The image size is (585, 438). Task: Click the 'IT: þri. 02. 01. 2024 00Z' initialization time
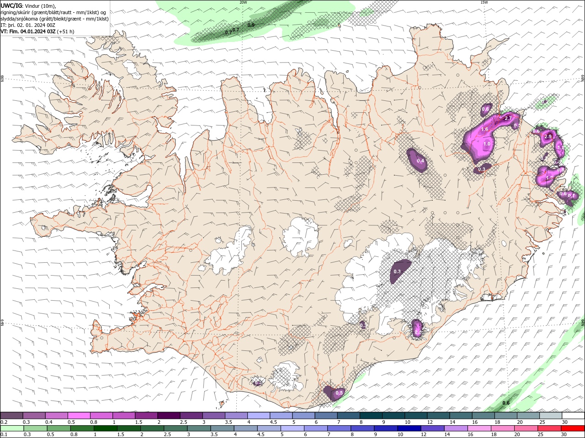point(28,25)
